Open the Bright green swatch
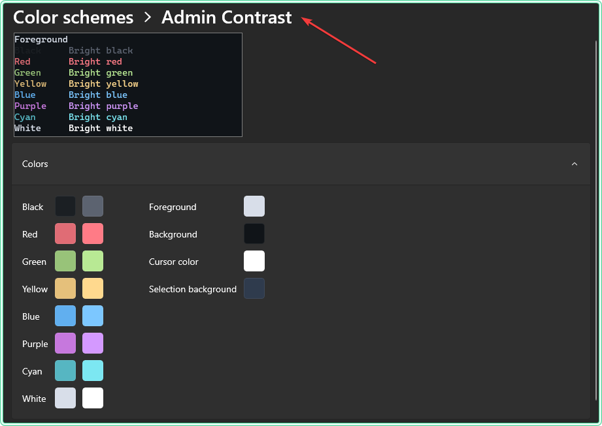This screenshot has height=426, width=602. [x=92, y=261]
